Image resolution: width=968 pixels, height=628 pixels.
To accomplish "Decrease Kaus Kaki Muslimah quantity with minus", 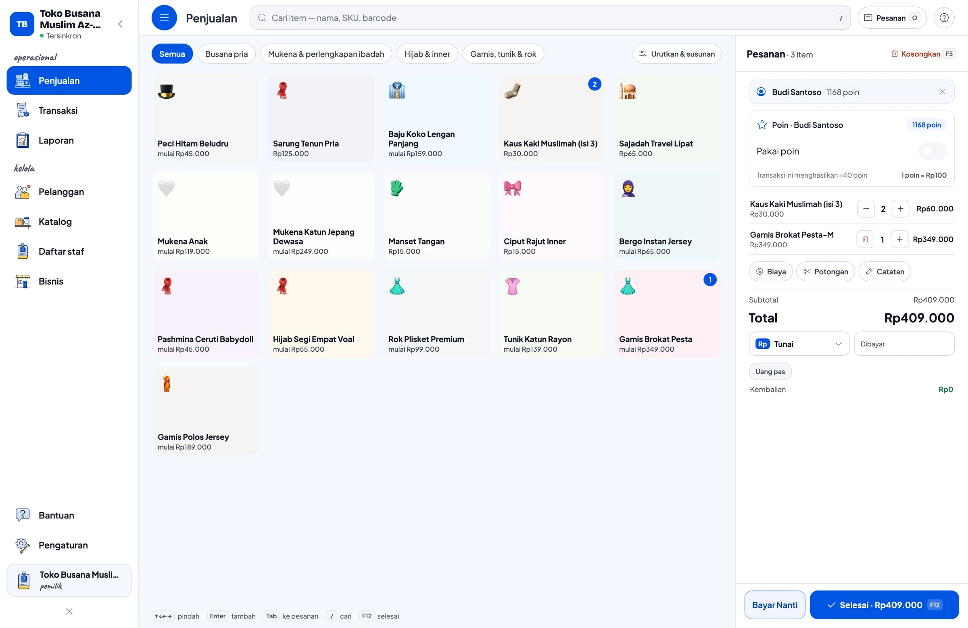I will pos(866,209).
